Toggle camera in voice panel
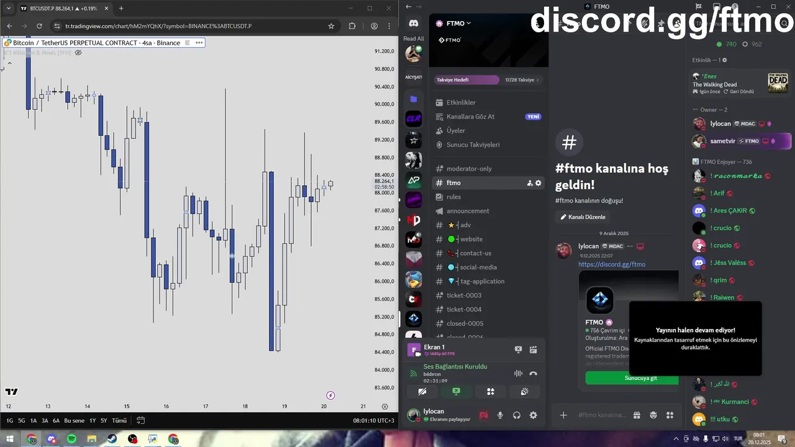This screenshot has width=795, height=447. 422,392
